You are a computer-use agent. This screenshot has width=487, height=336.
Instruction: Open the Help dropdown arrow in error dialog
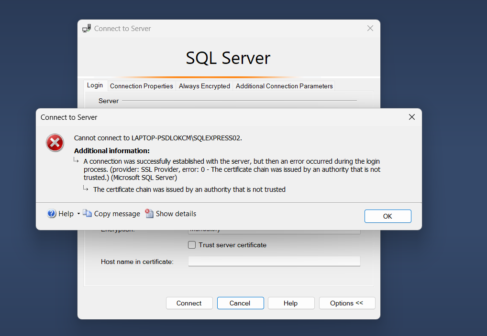[x=78, y=214]
